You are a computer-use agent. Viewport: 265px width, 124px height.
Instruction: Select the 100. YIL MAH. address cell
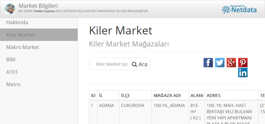click(x=232, y=112)
